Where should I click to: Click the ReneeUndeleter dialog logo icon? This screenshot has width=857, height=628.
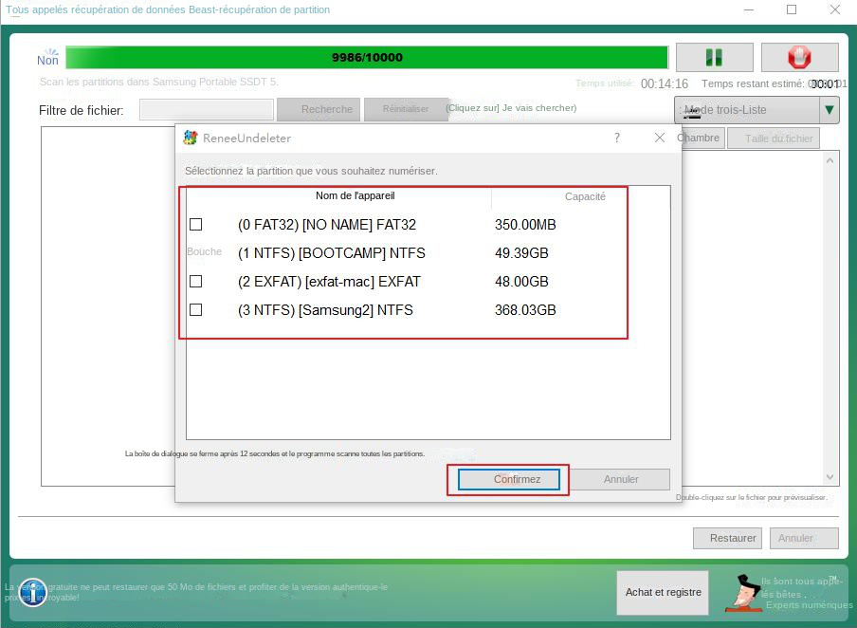coord(191,138)
